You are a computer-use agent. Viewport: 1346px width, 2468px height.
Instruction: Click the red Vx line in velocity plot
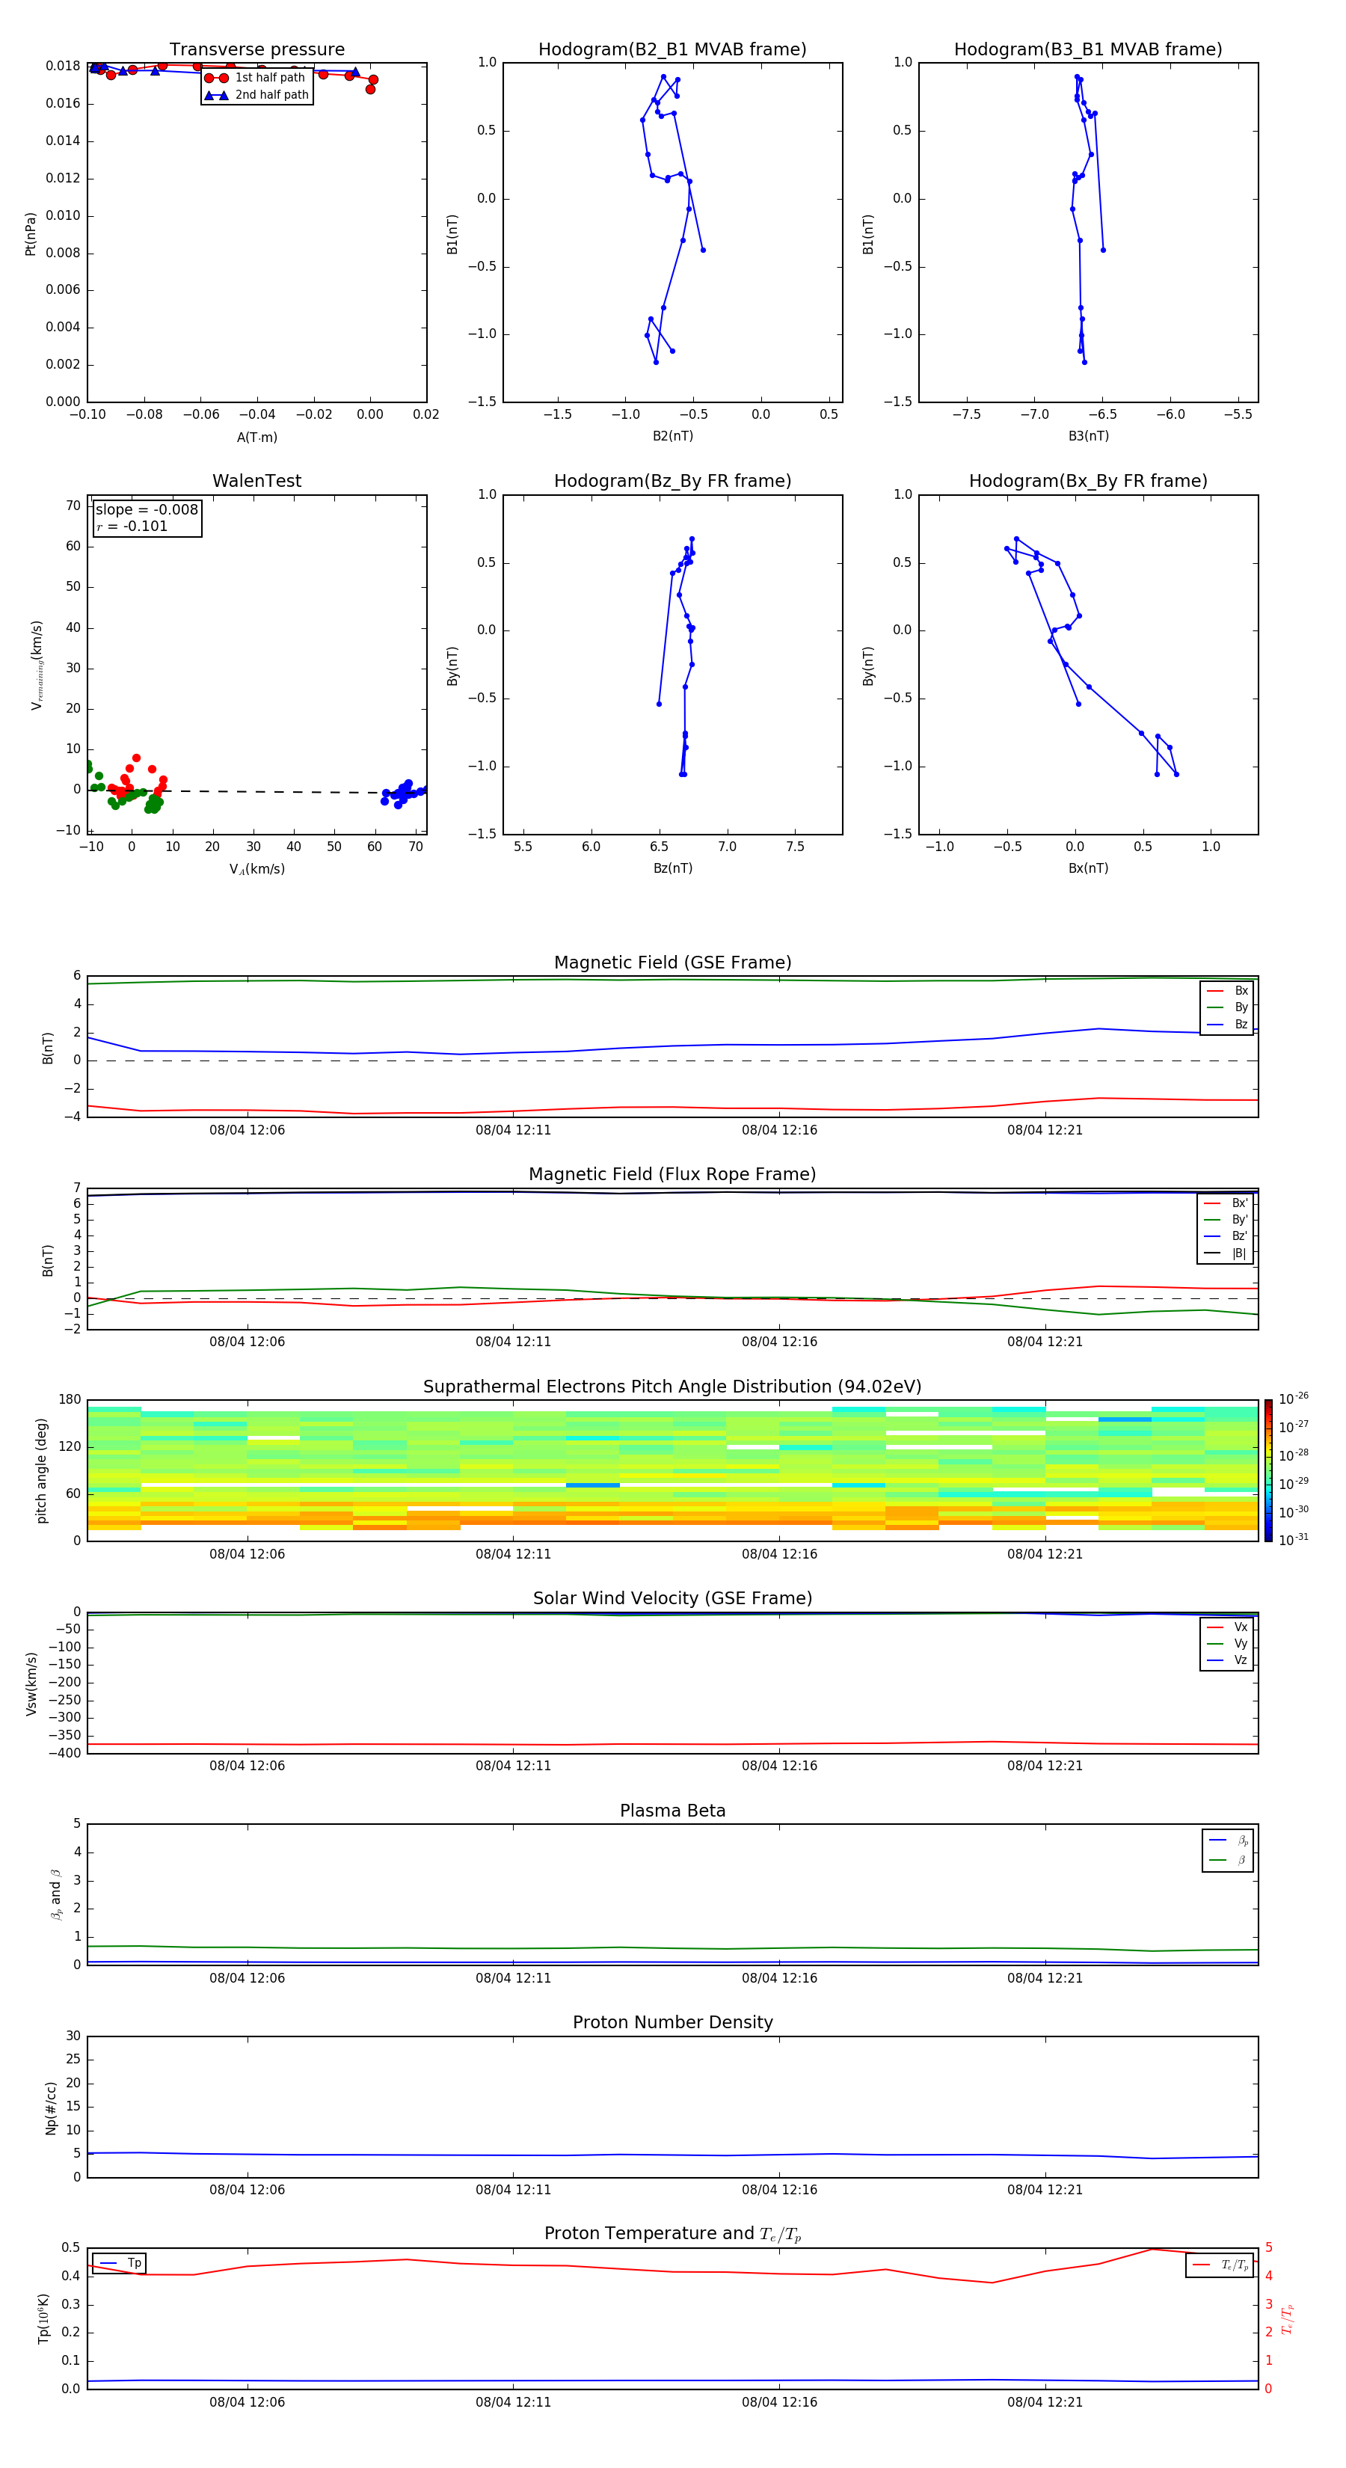tap(672, 1744)
